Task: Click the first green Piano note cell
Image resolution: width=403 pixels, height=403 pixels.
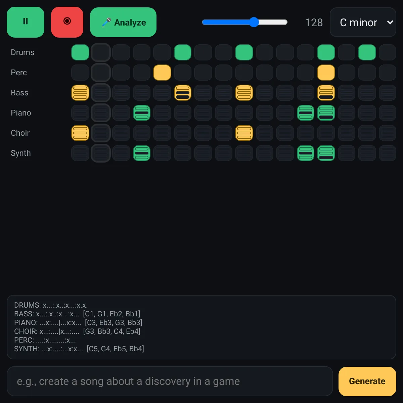Action: click(x=142, y=113)
